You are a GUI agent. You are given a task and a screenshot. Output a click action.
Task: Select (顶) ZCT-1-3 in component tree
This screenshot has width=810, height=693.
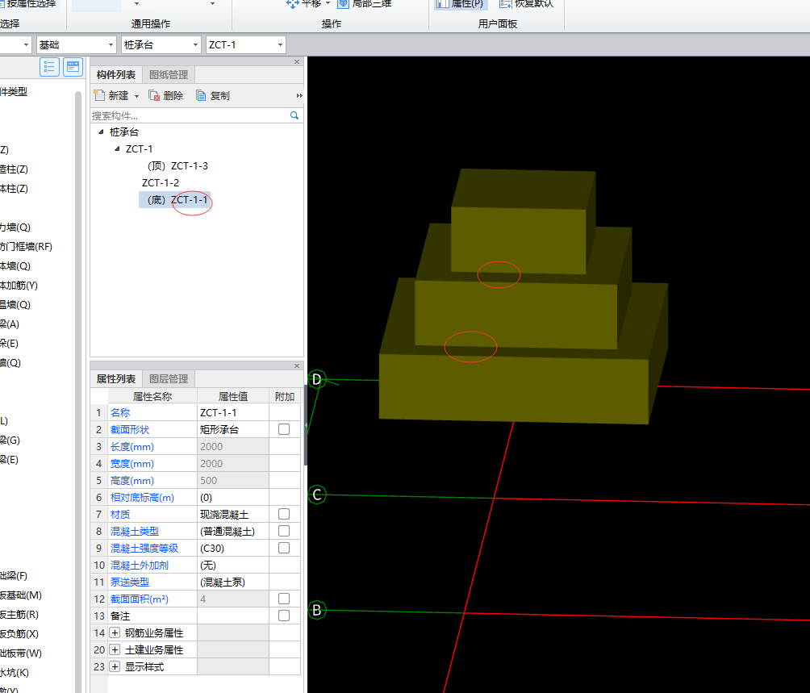coord(177,165)
